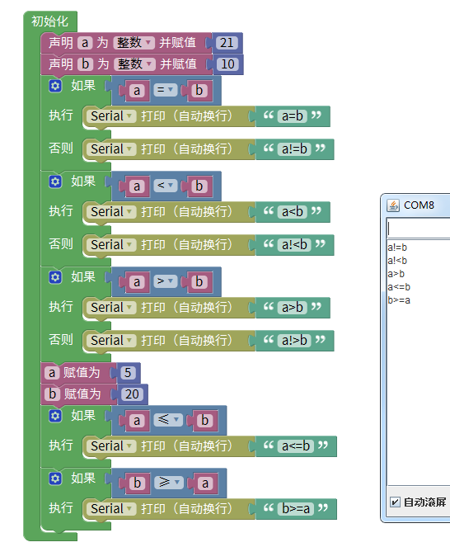This screenshot has width=450, height=547.
Task: Click the Java icon in the COM8 title bar
Action: point(393,205)
